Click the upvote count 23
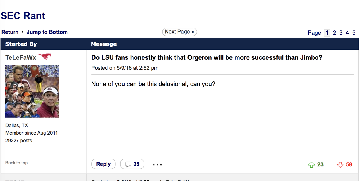 point(320,164)
